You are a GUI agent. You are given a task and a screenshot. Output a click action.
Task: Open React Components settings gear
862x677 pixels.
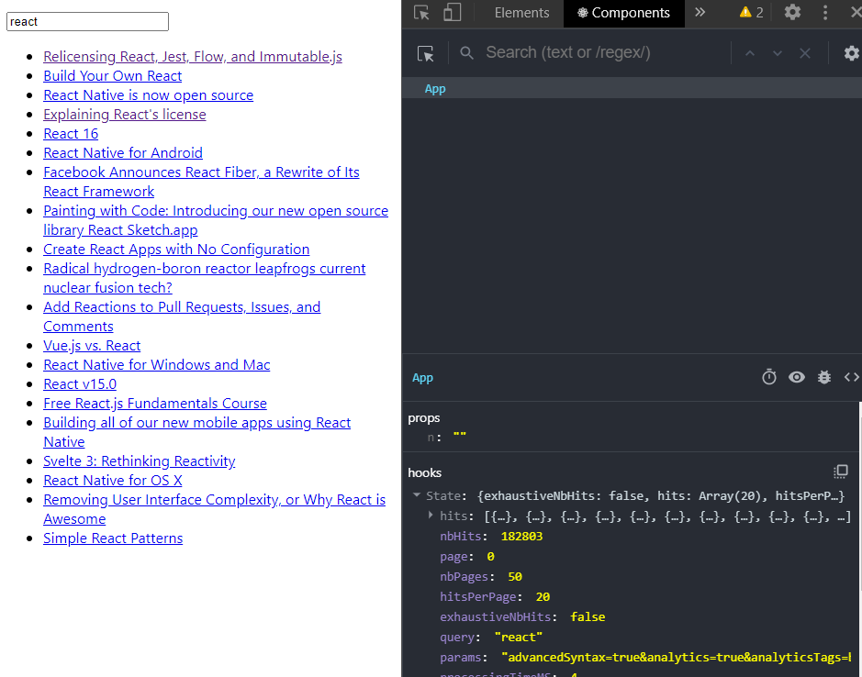[x=852, y=53]
